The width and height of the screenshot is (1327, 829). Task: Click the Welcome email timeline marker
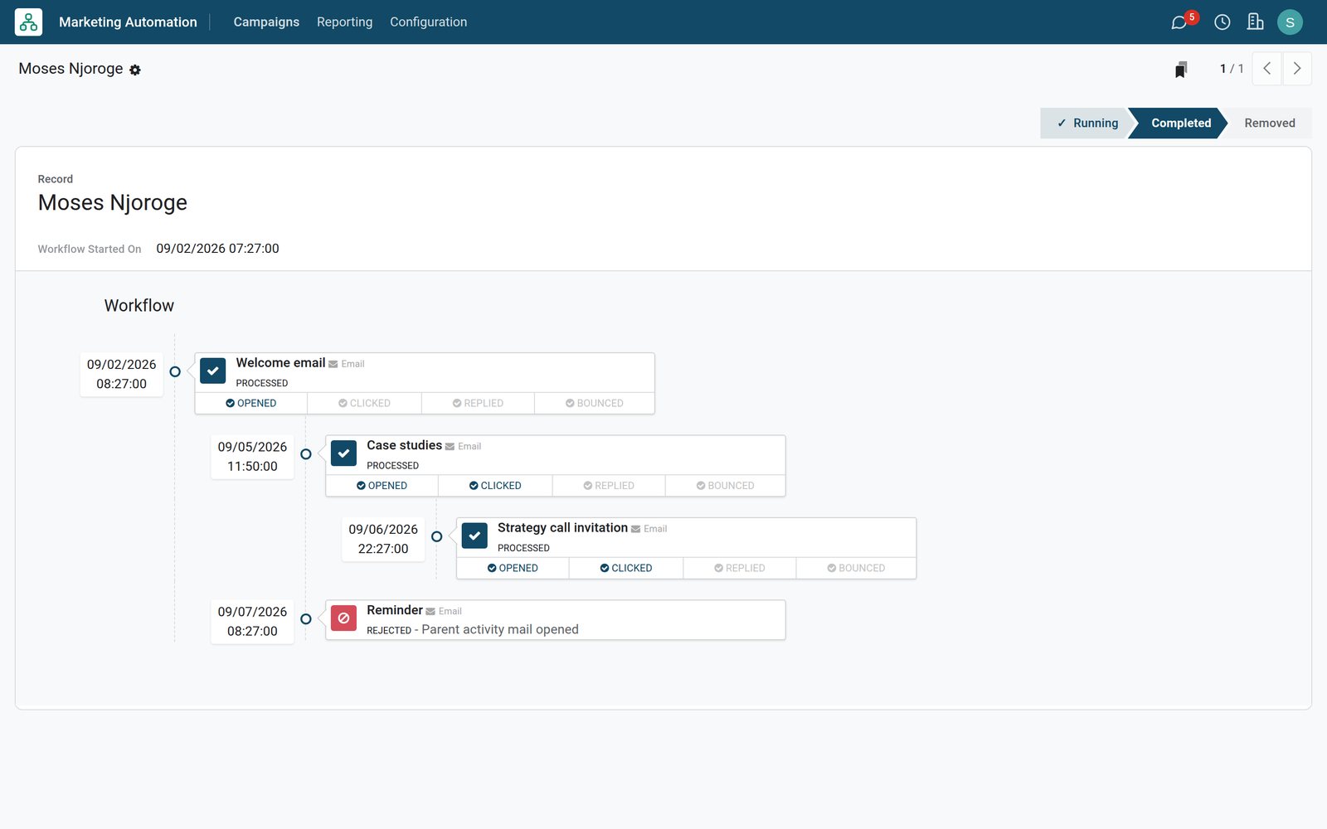pos(175,371)
